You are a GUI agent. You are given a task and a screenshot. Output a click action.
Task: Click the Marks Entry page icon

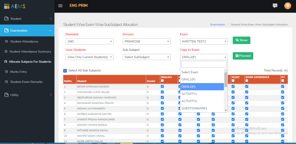[6, 72]
